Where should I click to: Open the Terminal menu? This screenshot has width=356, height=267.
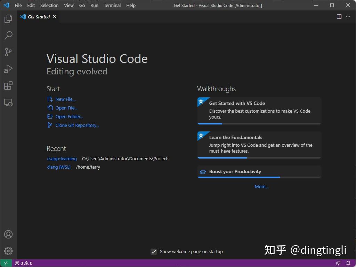coord(112,5)
